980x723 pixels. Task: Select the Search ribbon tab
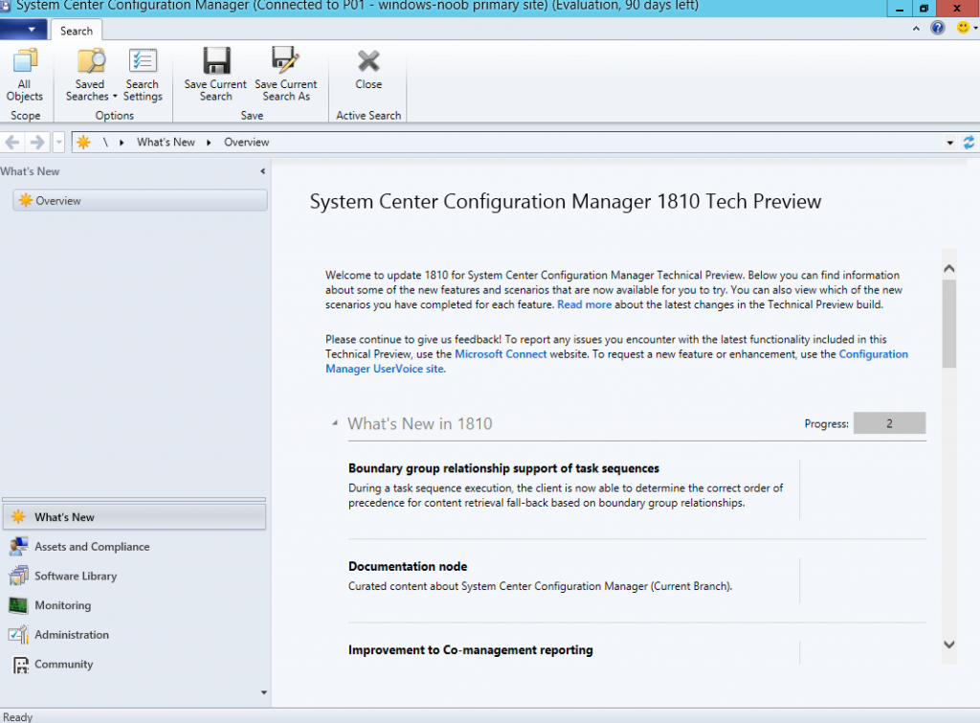[77, 31]
